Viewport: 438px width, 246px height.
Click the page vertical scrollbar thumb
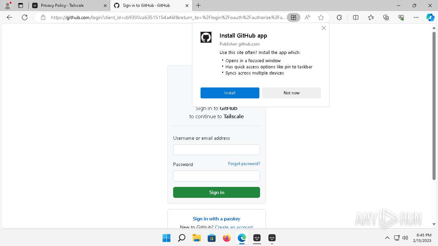point(434,106)
